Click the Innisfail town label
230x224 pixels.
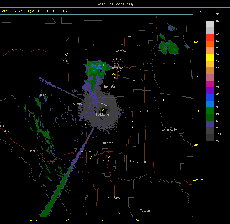(x=111, y=87)
